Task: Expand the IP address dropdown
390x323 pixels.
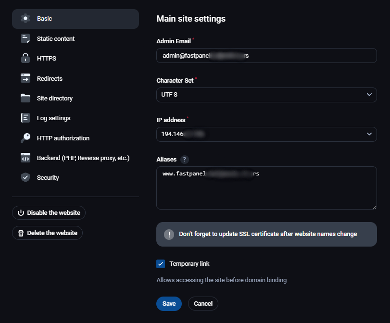Action: click(x=266, y=134)
